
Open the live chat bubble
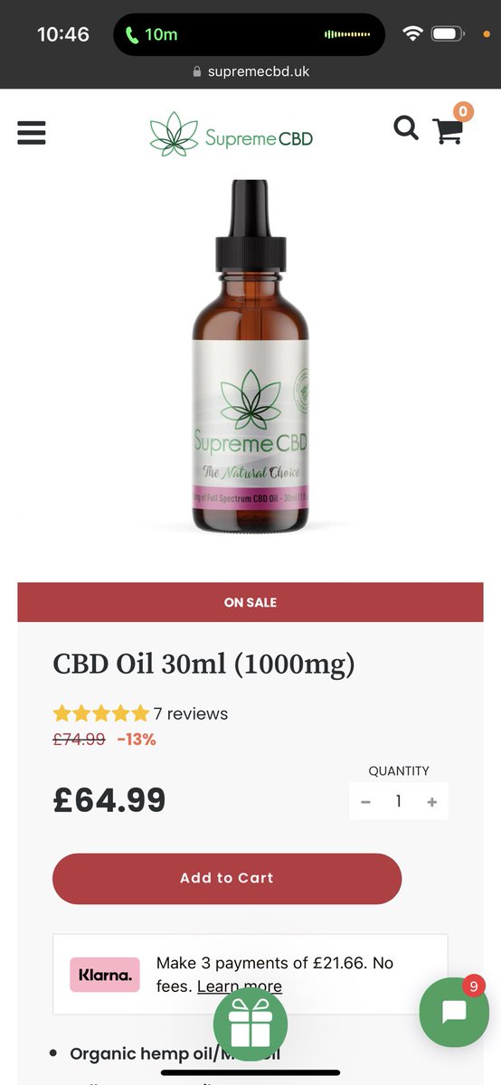[454, 1012]
